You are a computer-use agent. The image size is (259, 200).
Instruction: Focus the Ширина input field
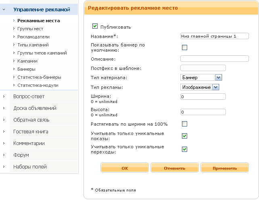(x=203, y=97)
